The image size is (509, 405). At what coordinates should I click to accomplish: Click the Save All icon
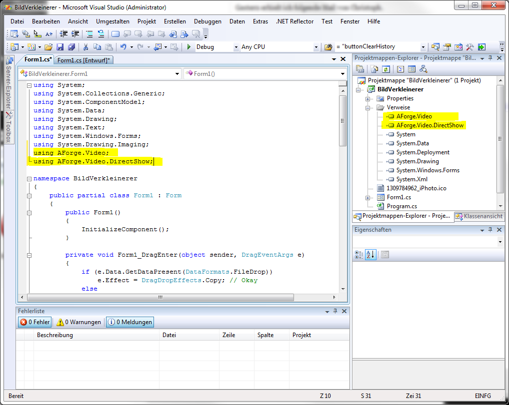[x=71, y=46]
